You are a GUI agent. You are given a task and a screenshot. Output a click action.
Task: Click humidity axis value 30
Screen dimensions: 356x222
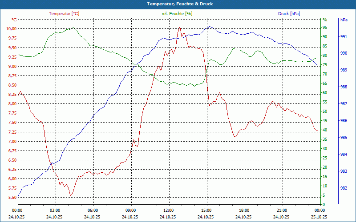pos(325,149)
